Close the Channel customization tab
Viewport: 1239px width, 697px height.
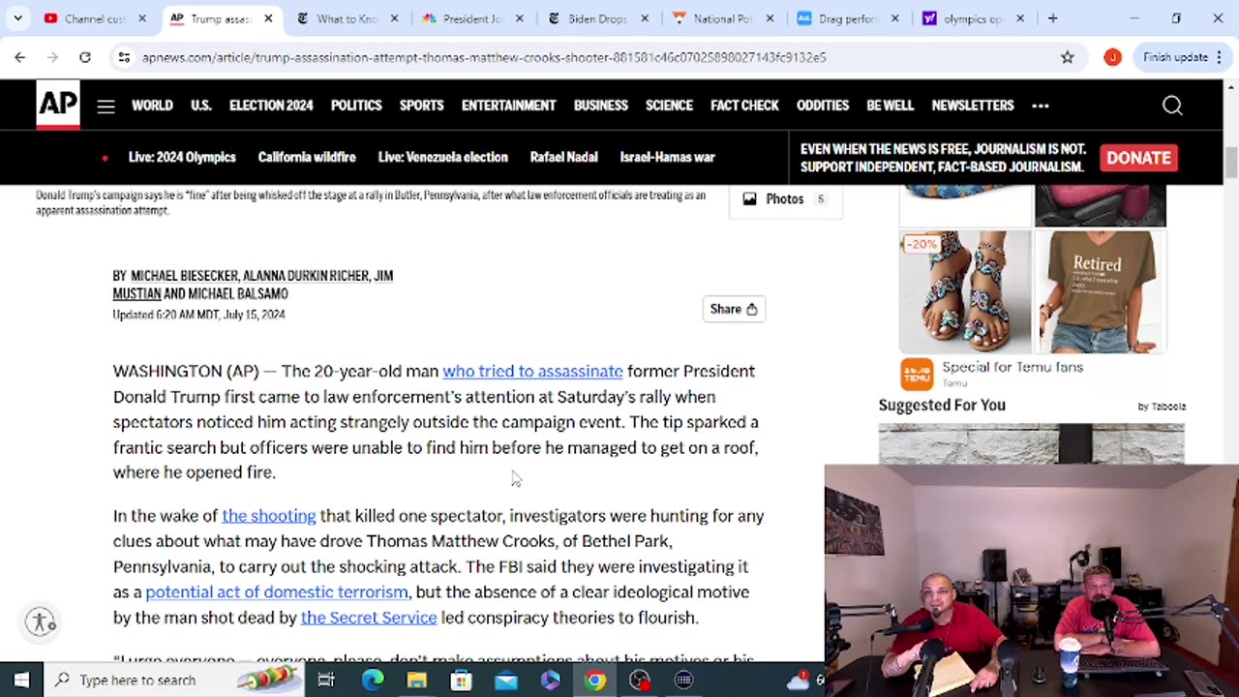142,18
